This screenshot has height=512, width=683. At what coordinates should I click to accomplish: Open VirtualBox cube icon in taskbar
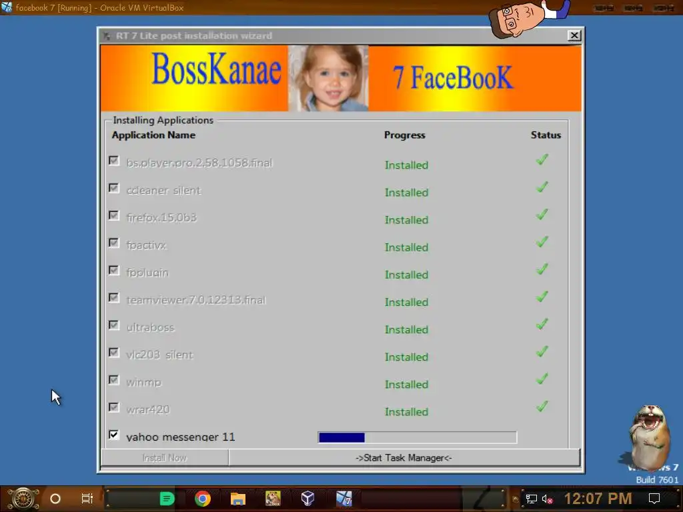click(308, 499)
